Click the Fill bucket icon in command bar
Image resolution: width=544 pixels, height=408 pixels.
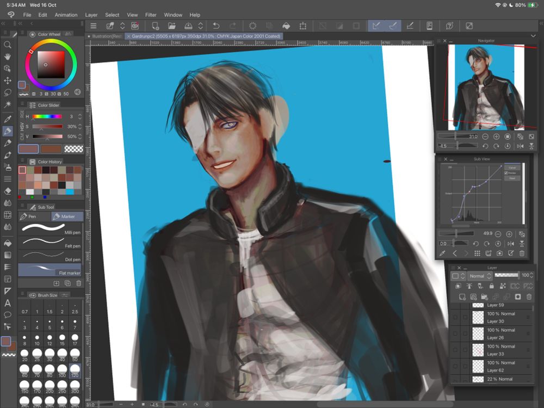pyautogui.click(x=286, y=26)
